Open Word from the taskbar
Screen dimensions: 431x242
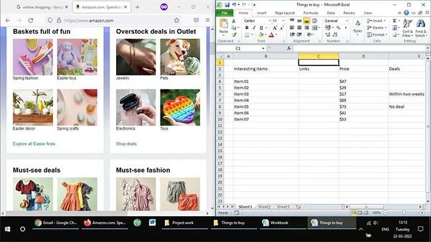(x=153, y=223)
